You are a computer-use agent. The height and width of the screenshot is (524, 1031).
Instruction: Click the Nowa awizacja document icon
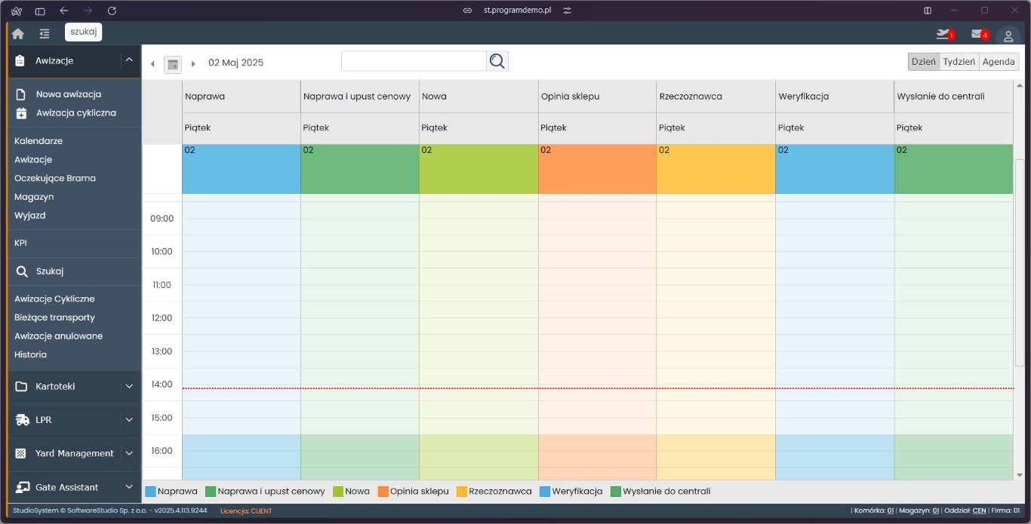tap(21, 94)
